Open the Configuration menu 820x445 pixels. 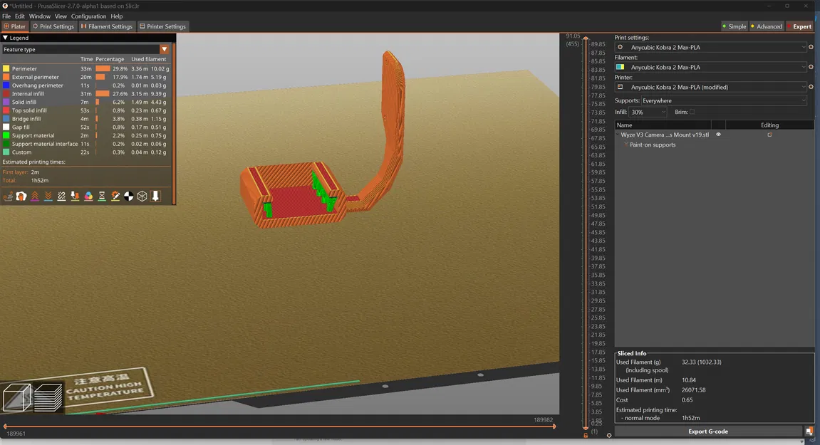click(88, 16)
